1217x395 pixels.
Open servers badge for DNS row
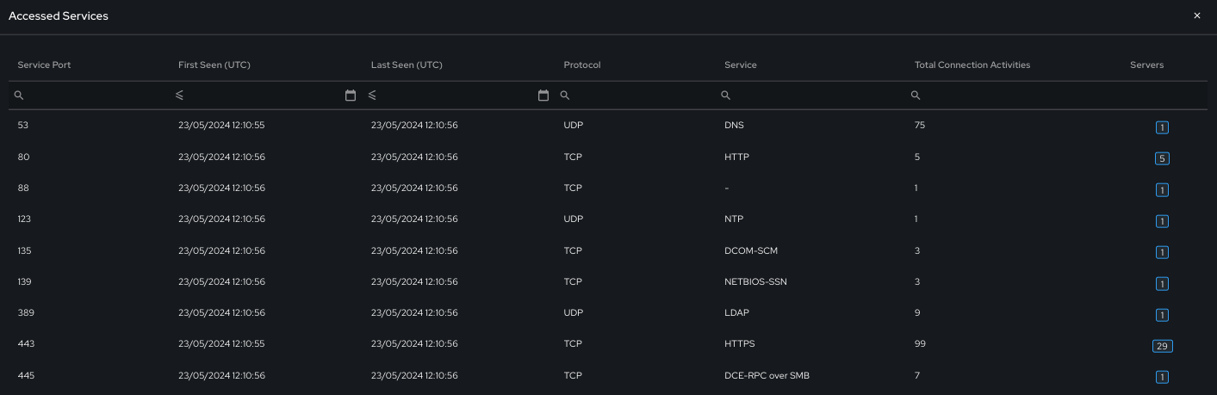pos(1163,127)
